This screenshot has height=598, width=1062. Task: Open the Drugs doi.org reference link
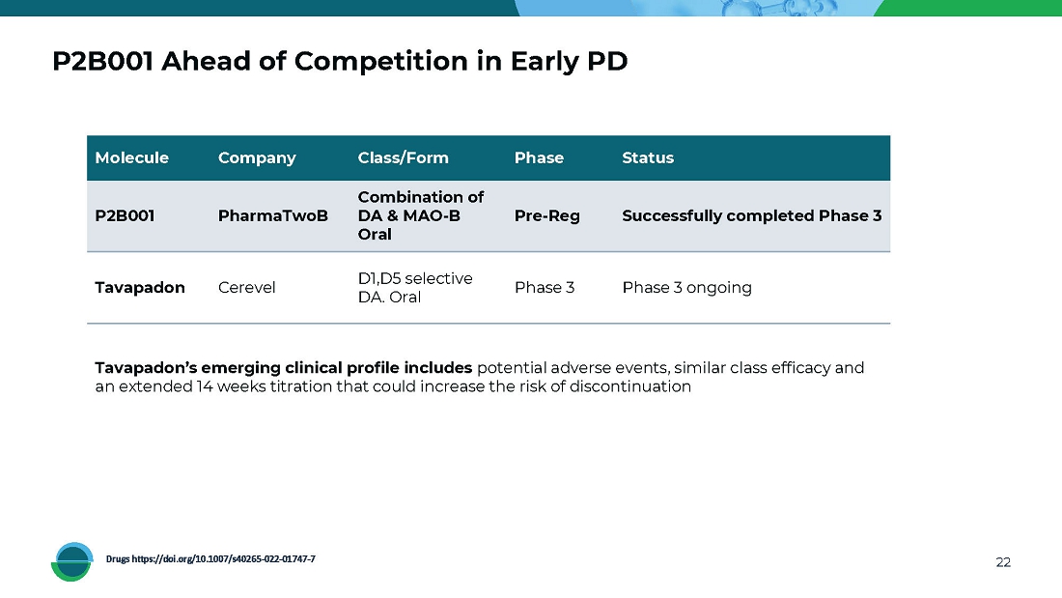(210, 559)
